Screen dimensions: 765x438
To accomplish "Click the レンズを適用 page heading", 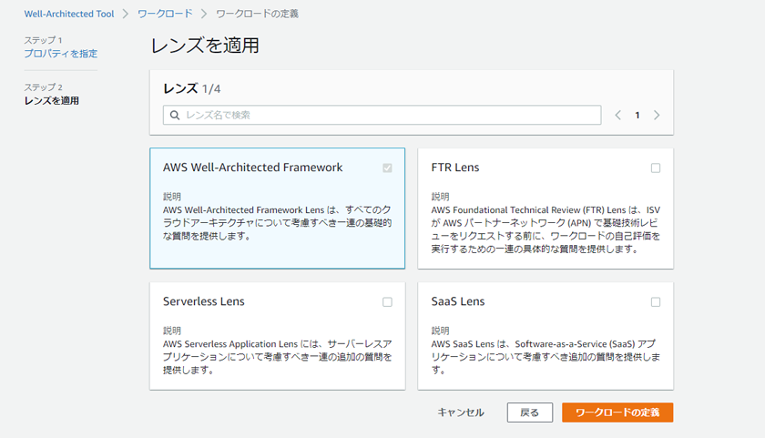I will [x=205, y=46].
